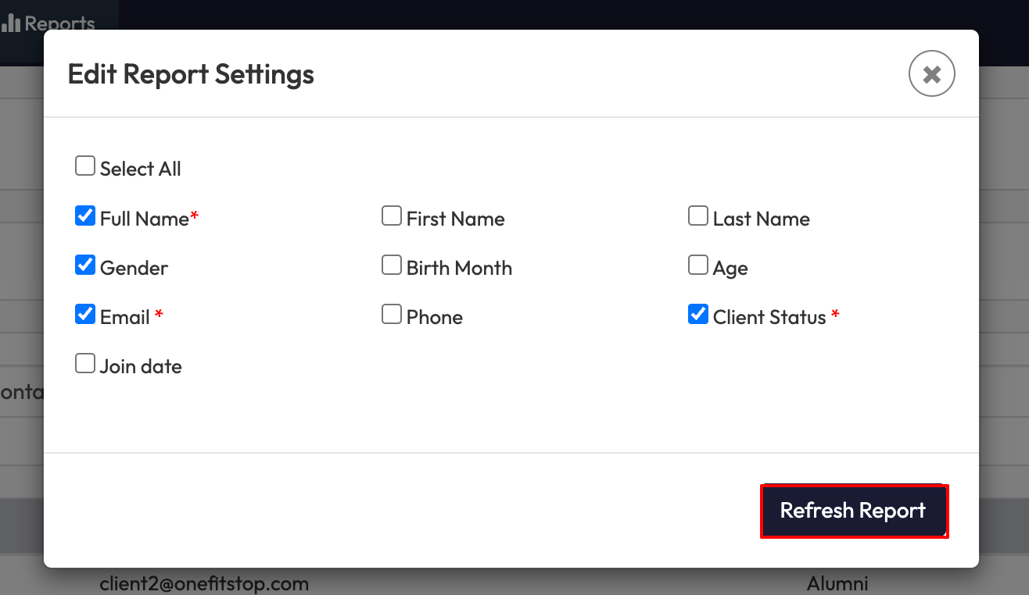Viewport: 1029px width, 595px height.
Task: Click the Edit Report Settings title
Action: pyautogui.click(x=191, y=74)
